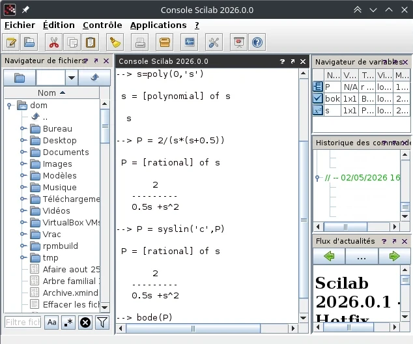Image resolution: width=413 pixels, height=344 pixels.
Task: Select variable P row in variable browser
Action: (362, 87)
